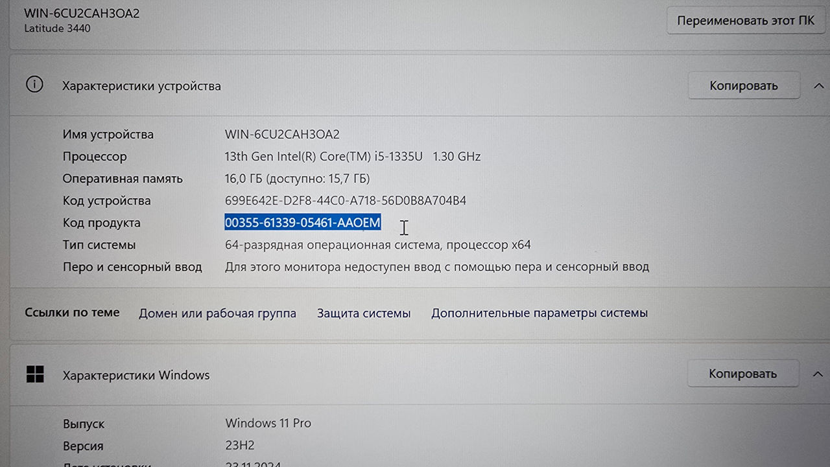Copy device specs with top Копировать button
830x467 pixels.
tap(743, 85)
